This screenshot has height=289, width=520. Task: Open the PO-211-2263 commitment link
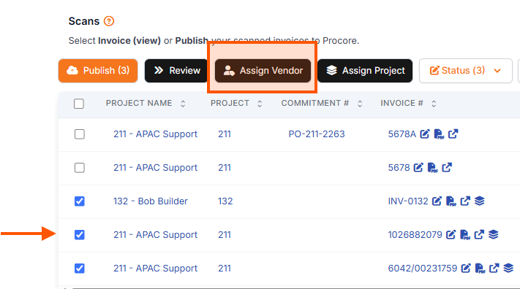pos(317,134)
